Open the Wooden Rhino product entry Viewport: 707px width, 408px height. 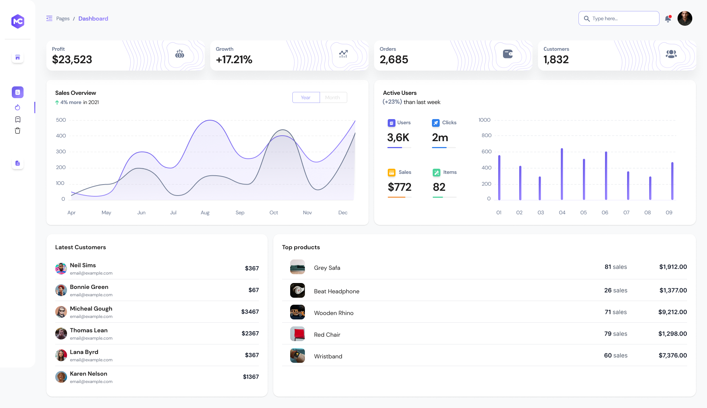click(x=334, y=313)
